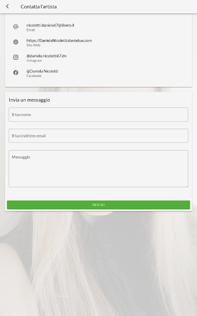Click the Instagram logo icon
This screenshot has width=197, height=316.
coord(16,57)
